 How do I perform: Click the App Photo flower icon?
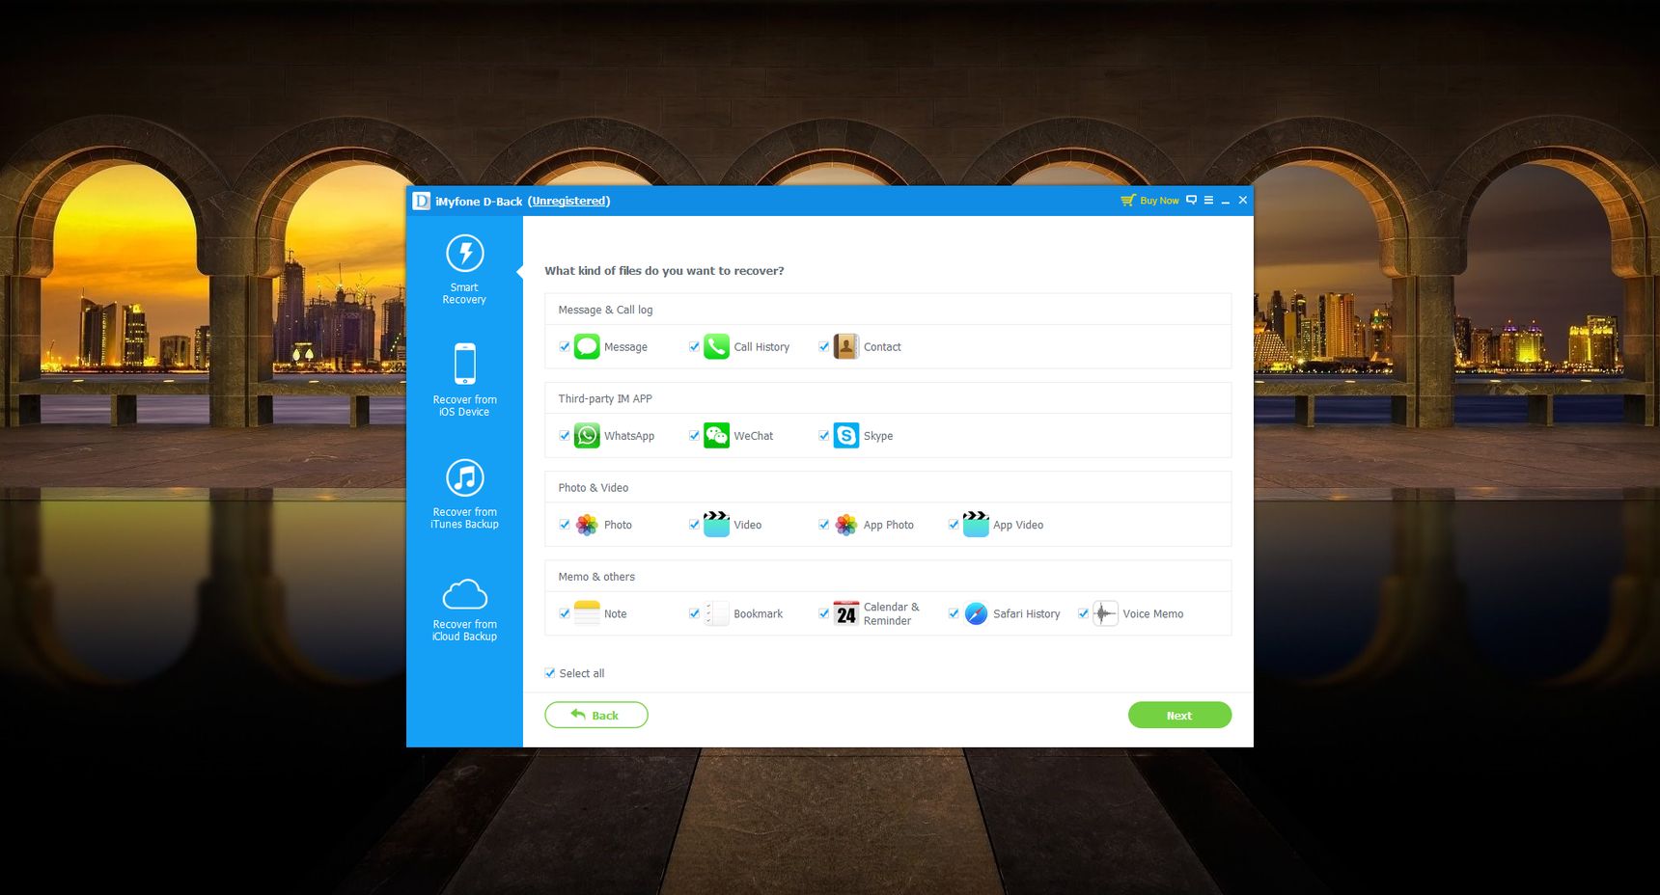pyautogui.click(x=846, y=525)
